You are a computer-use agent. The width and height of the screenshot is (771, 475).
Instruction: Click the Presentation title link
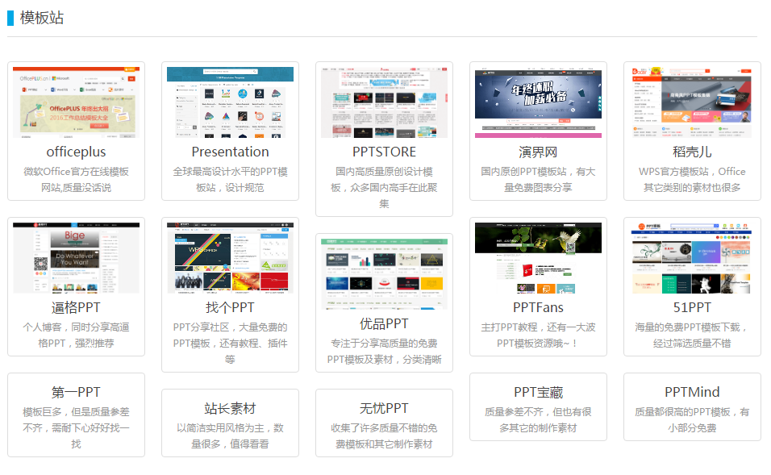[x=230, y=152]
